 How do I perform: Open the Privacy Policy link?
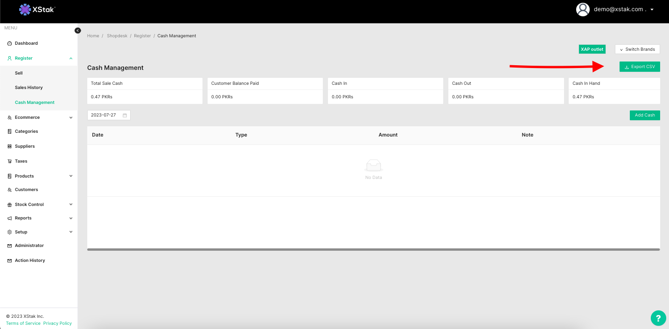[57, 323]
